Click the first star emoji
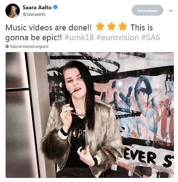The height and width of the screenshot is (182, 178). coord(100,26)
